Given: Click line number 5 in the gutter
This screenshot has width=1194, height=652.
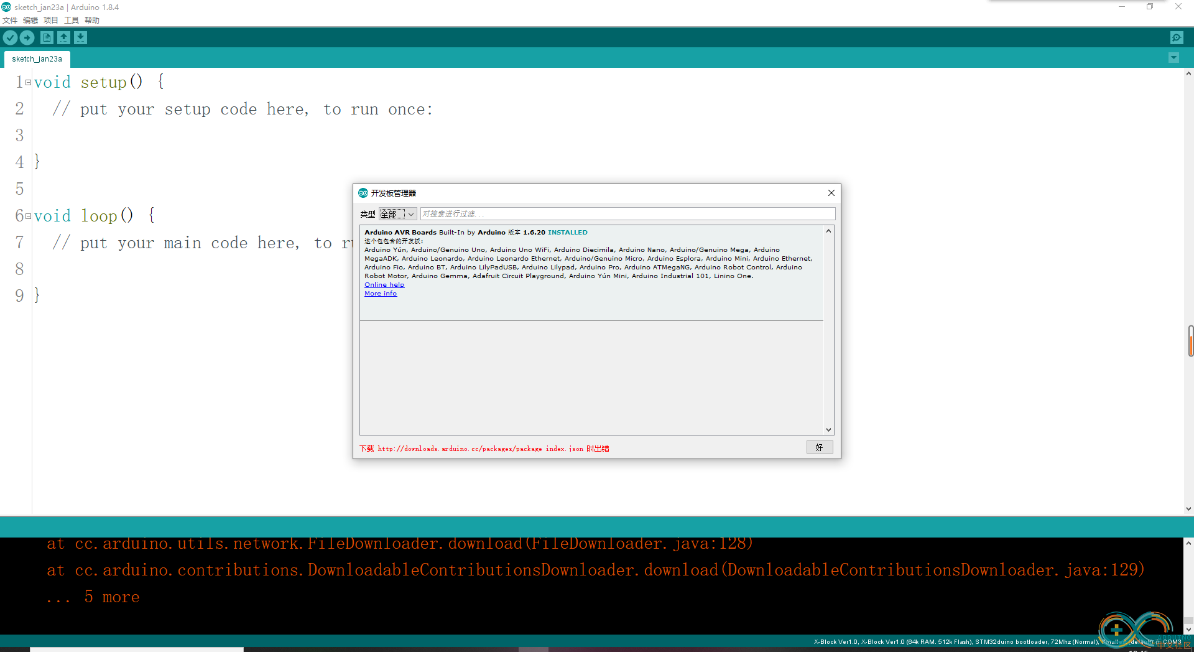Looking at the screenshot, I should click(19, 189).
